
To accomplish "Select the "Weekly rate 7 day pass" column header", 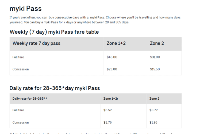I will [x=36, y=44].
